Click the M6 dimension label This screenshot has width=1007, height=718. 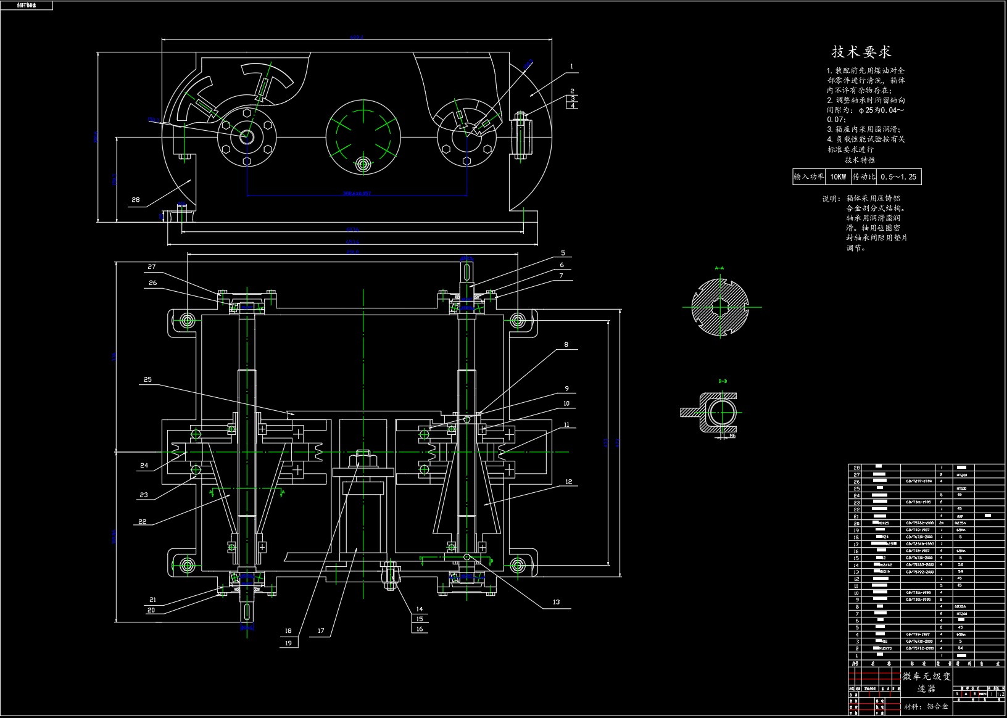(x=732, y=436)
